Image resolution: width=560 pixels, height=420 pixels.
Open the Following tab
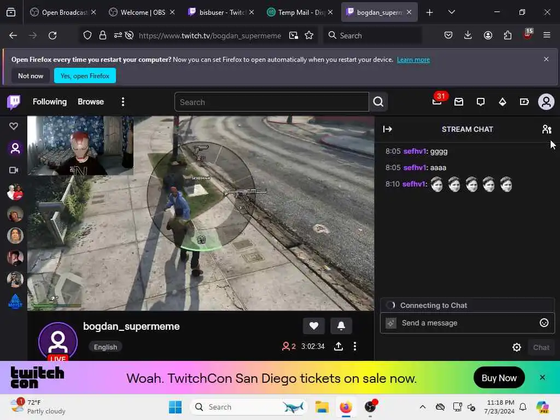pyautogui.click(x=50, y=102)
